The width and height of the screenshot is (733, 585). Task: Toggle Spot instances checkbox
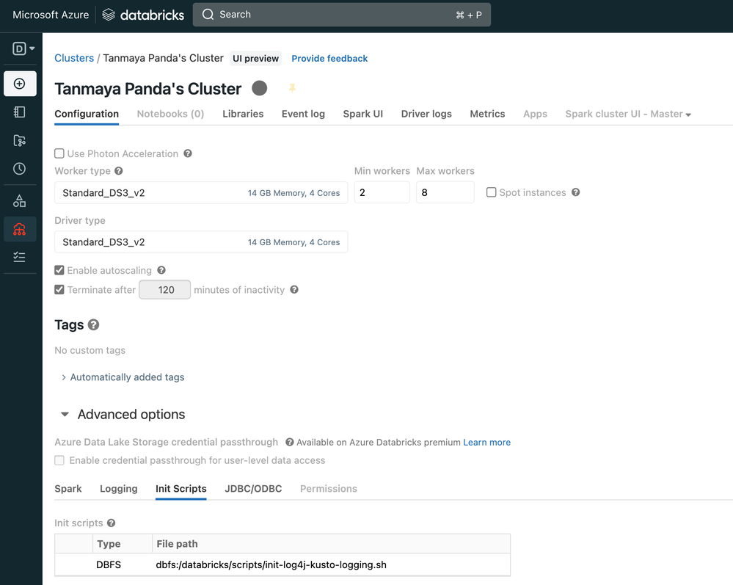point(492,192)
